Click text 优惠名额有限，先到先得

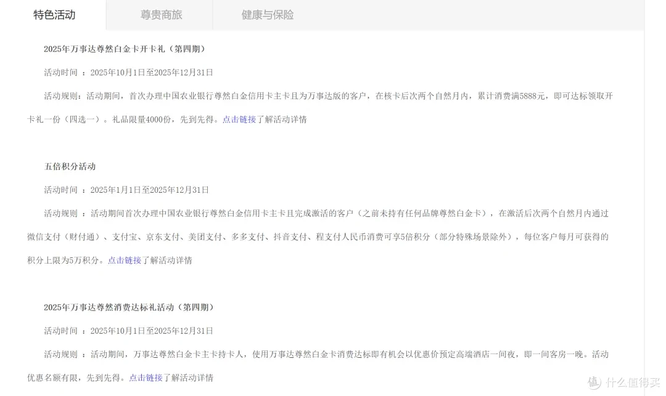(x=73, y=378)
